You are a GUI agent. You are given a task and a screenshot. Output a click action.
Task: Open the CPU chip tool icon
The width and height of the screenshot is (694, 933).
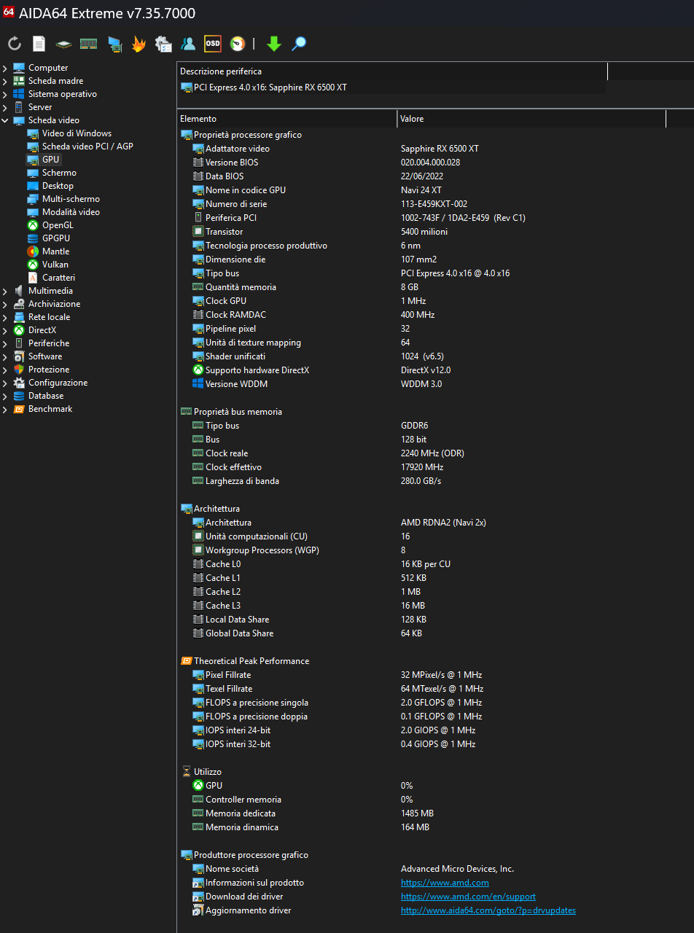click(x=63, y=44)
